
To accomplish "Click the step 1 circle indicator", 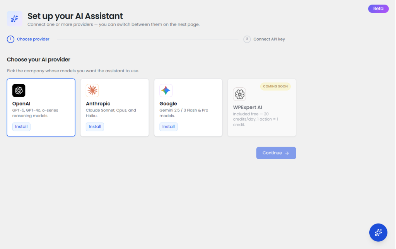I will click(10, 39).
